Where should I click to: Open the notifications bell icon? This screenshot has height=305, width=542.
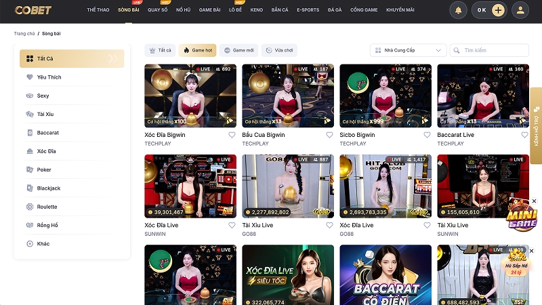pyautogui.click(x=459, y=10)
